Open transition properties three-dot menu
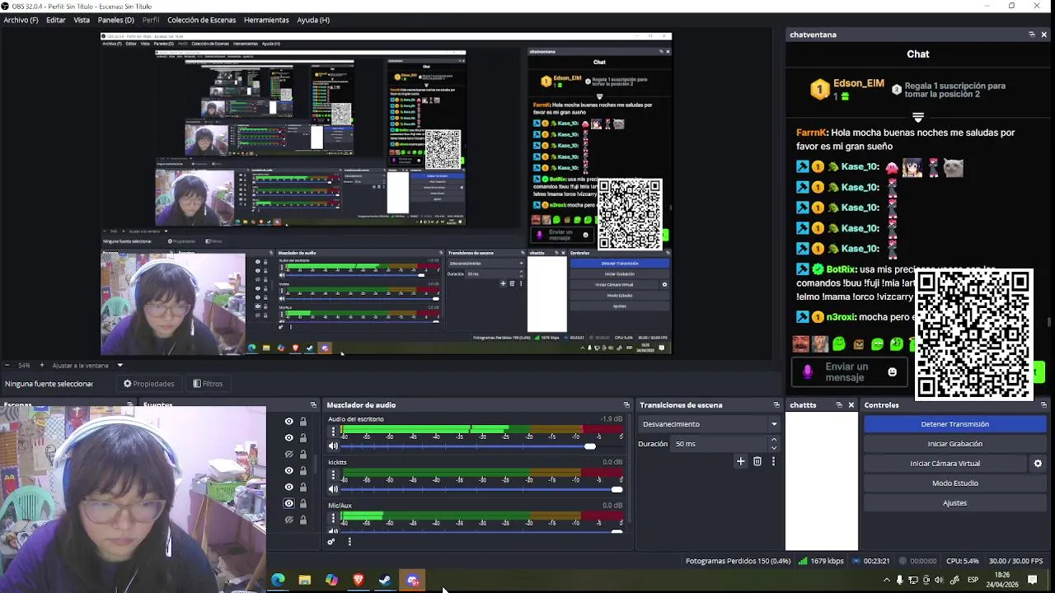 [773, 461]
